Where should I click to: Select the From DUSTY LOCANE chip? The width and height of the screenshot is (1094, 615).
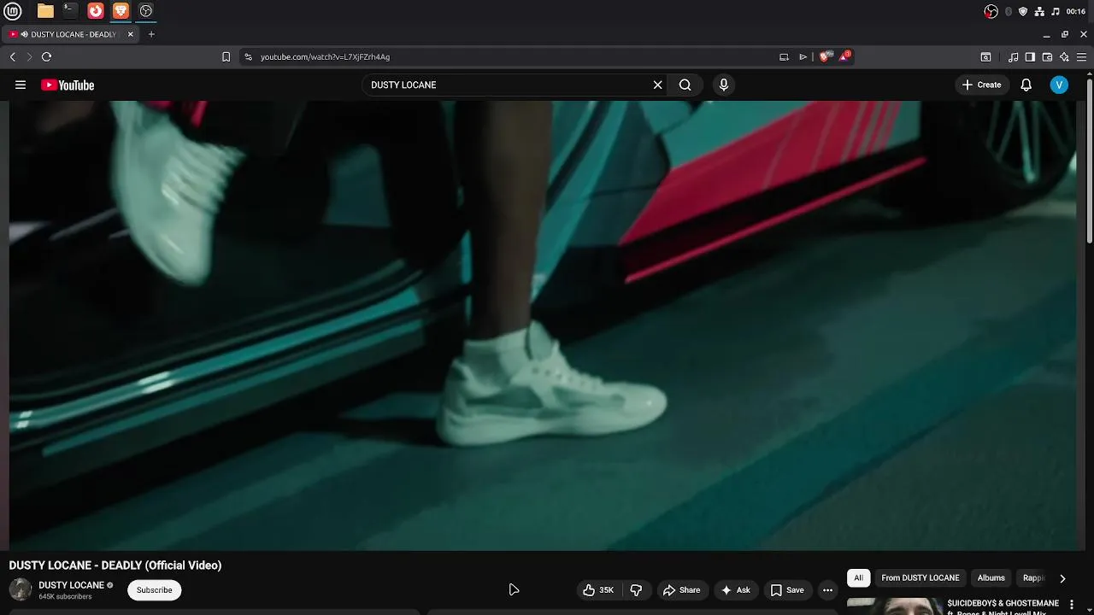point(920,578)
